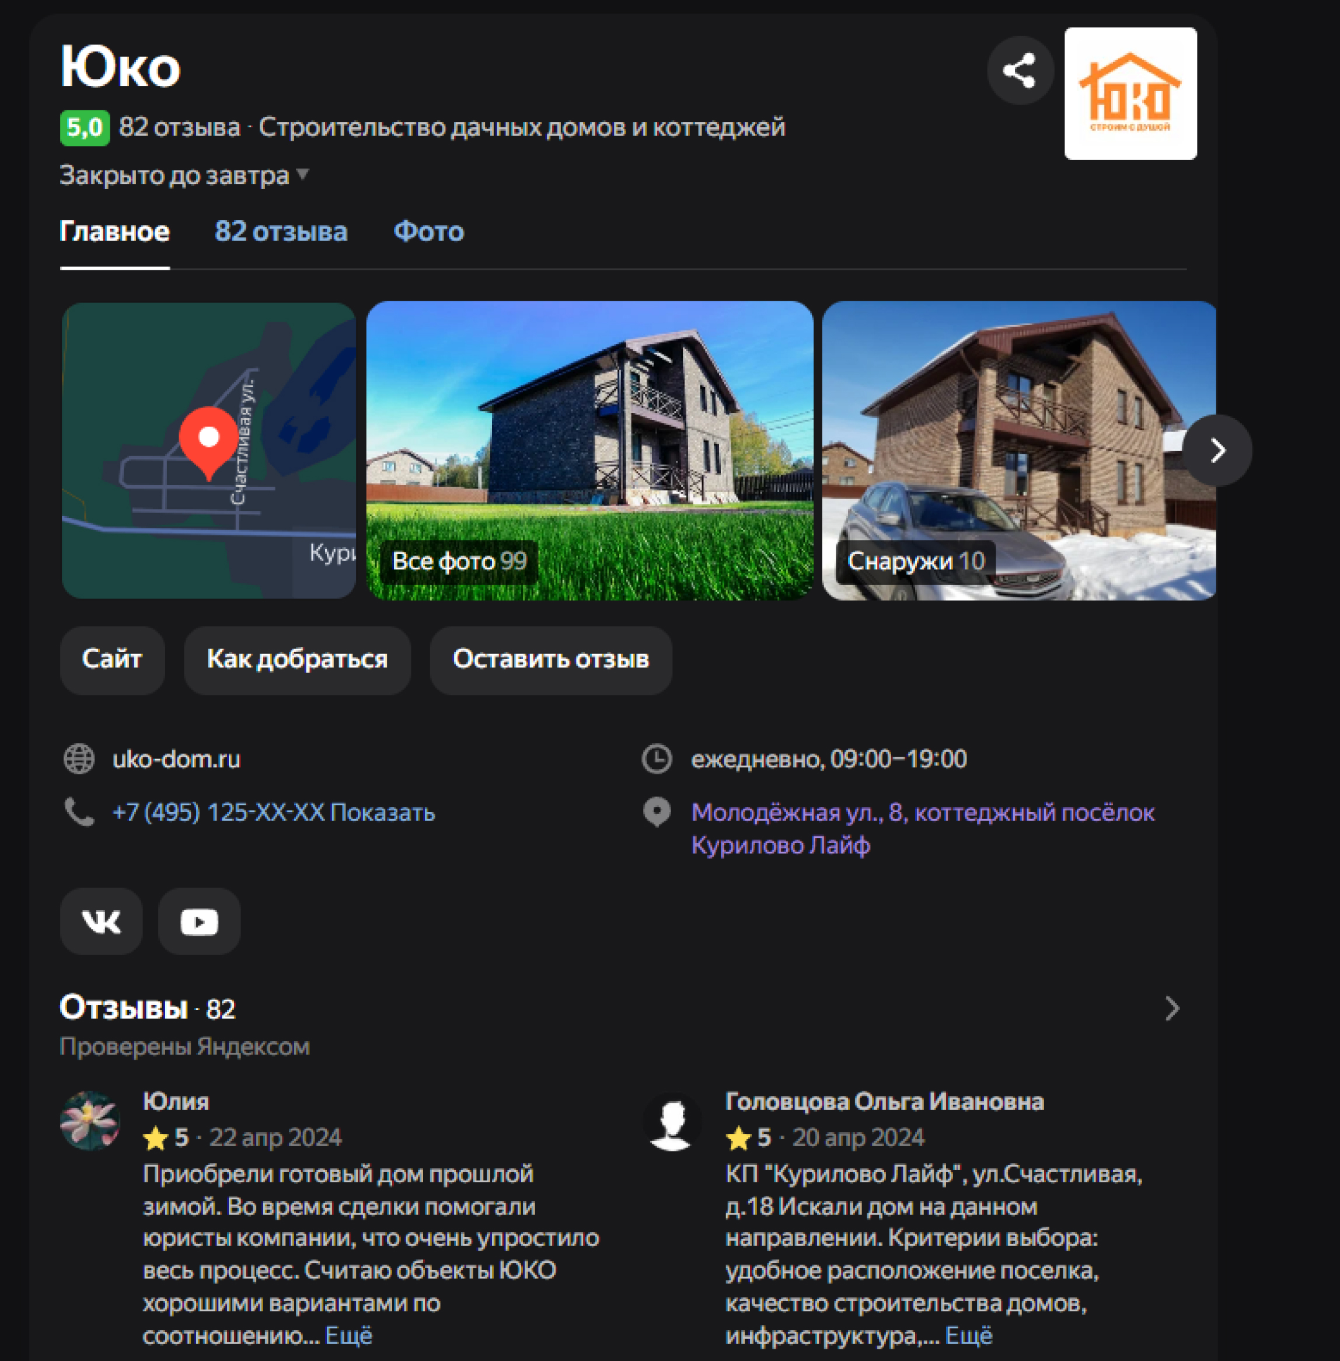
Task: Switch to the '82 отзыва' tab
Action: (281, 232)
